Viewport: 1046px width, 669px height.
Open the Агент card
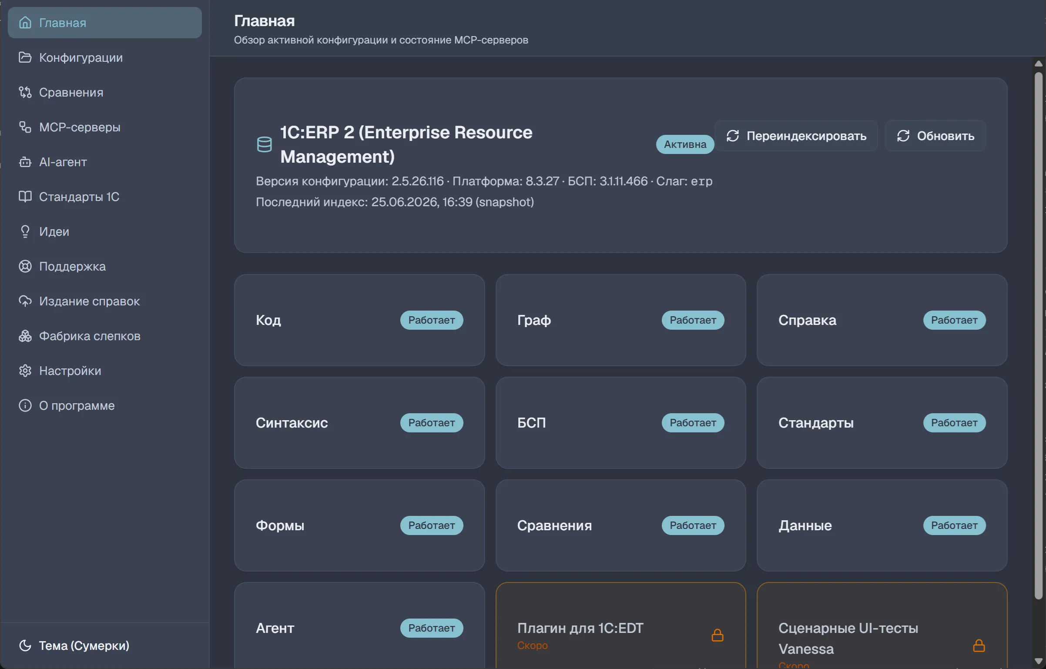pyautogui.click(x=359, y=626)
